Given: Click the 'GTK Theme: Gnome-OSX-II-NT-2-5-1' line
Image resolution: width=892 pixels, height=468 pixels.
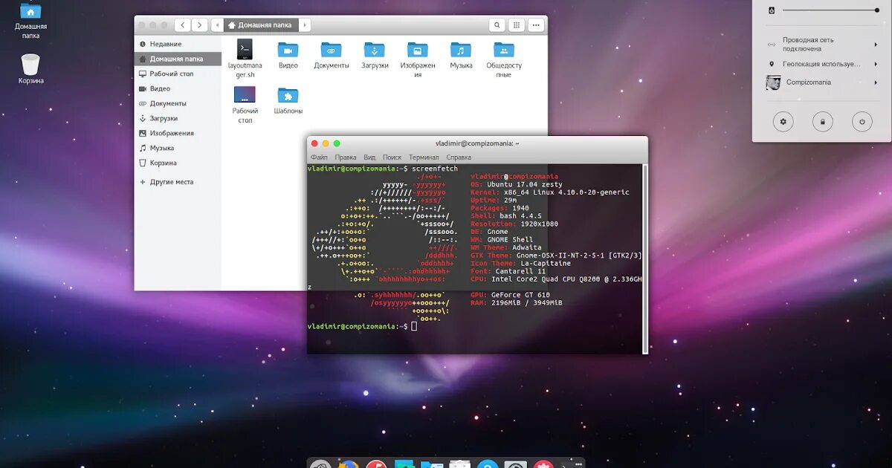Looking at the screenshot, I should pos(556,256).
